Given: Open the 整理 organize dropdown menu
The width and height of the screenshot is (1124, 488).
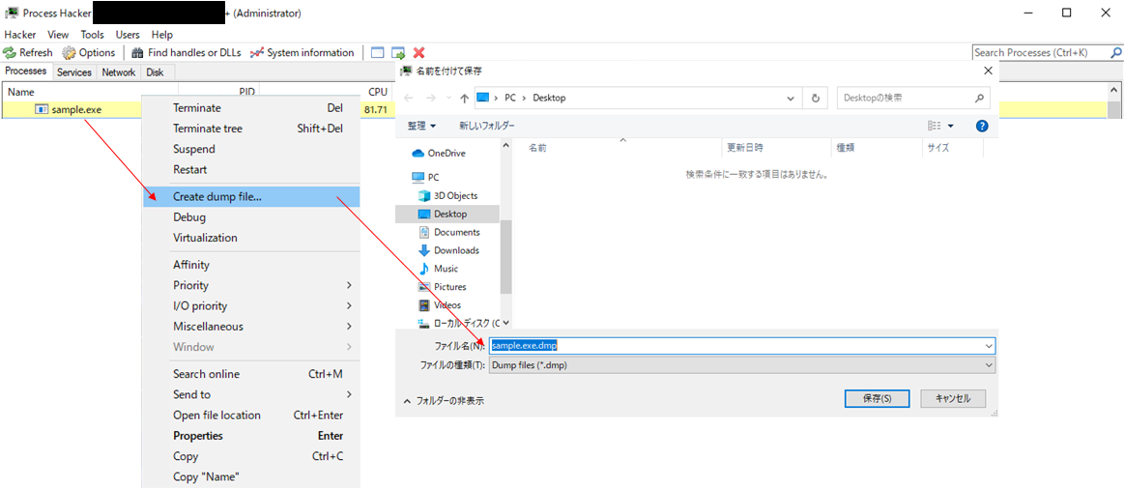Looking at the screenshot, I should click(421, 126).
